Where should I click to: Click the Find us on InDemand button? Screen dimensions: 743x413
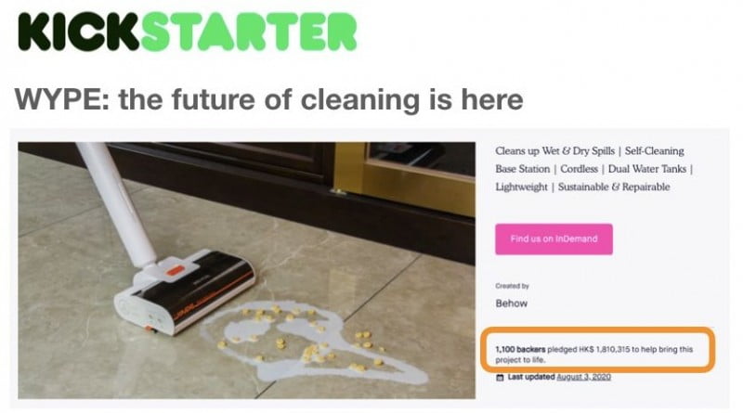554,239
